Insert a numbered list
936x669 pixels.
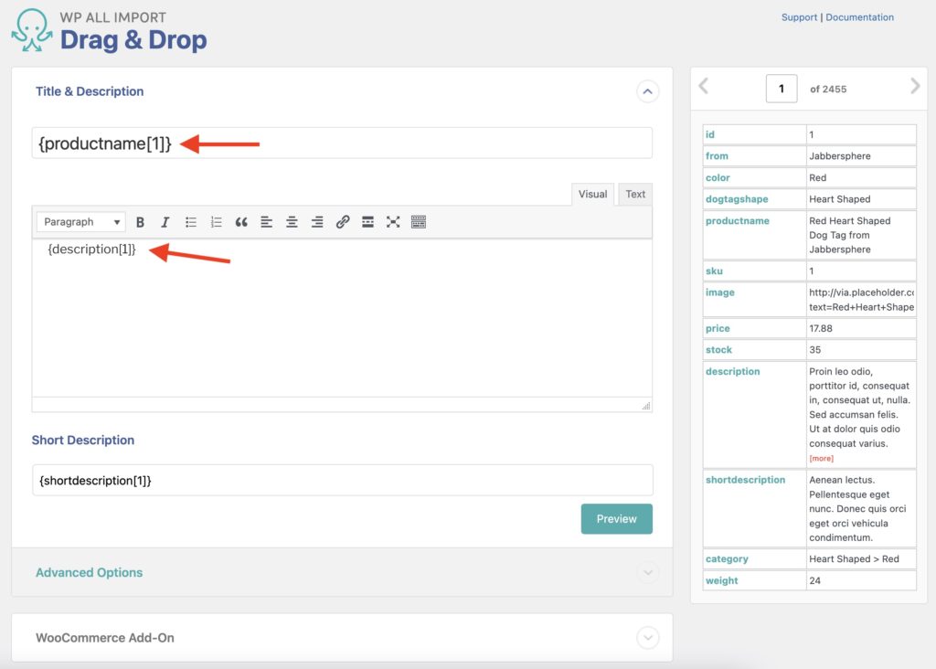click(216, 221)
